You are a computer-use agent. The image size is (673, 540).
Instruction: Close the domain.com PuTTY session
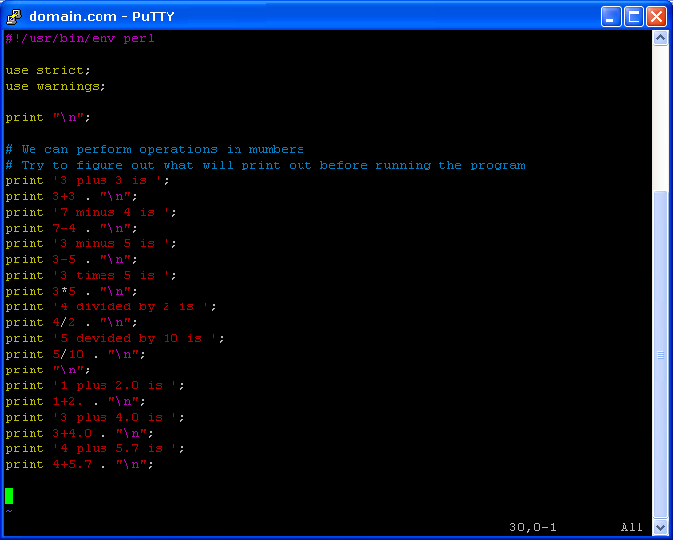click(x=656, y=17)
